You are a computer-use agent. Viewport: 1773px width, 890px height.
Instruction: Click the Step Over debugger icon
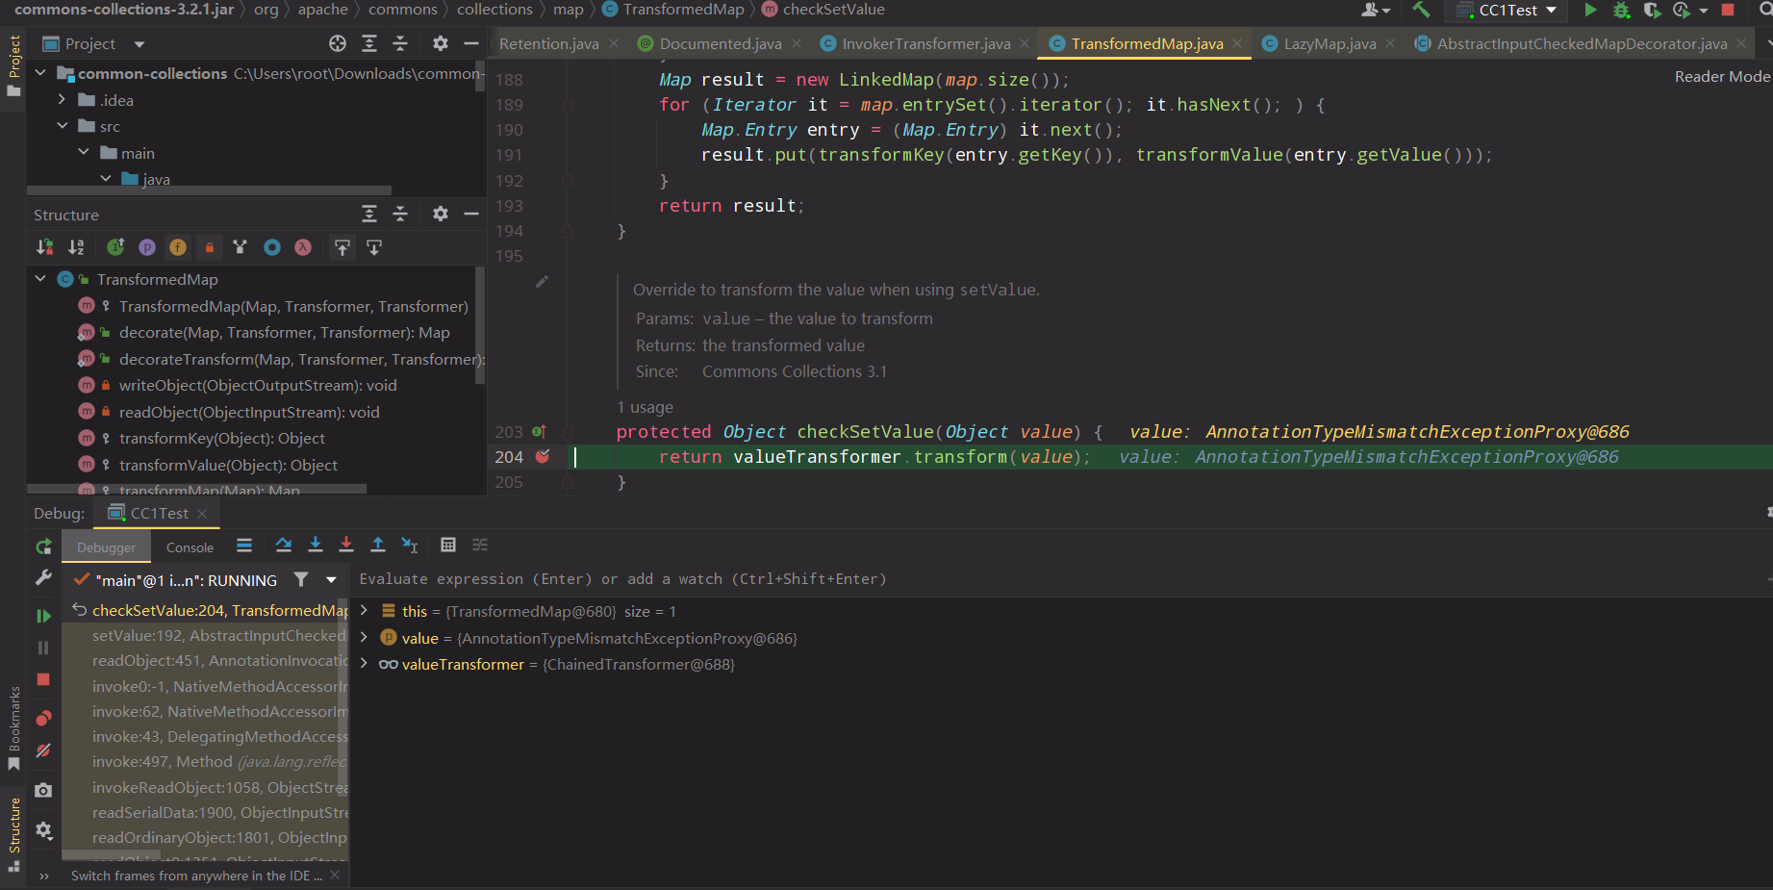click(x=283, y=546)
